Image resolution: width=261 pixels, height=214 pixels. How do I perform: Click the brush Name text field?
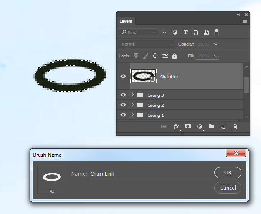coord(150,174)
